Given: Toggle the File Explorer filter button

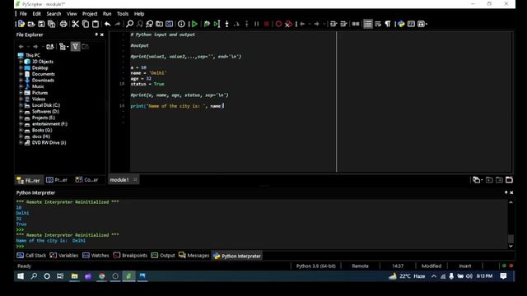Looking at the screenshot, I should pos(75,47).
